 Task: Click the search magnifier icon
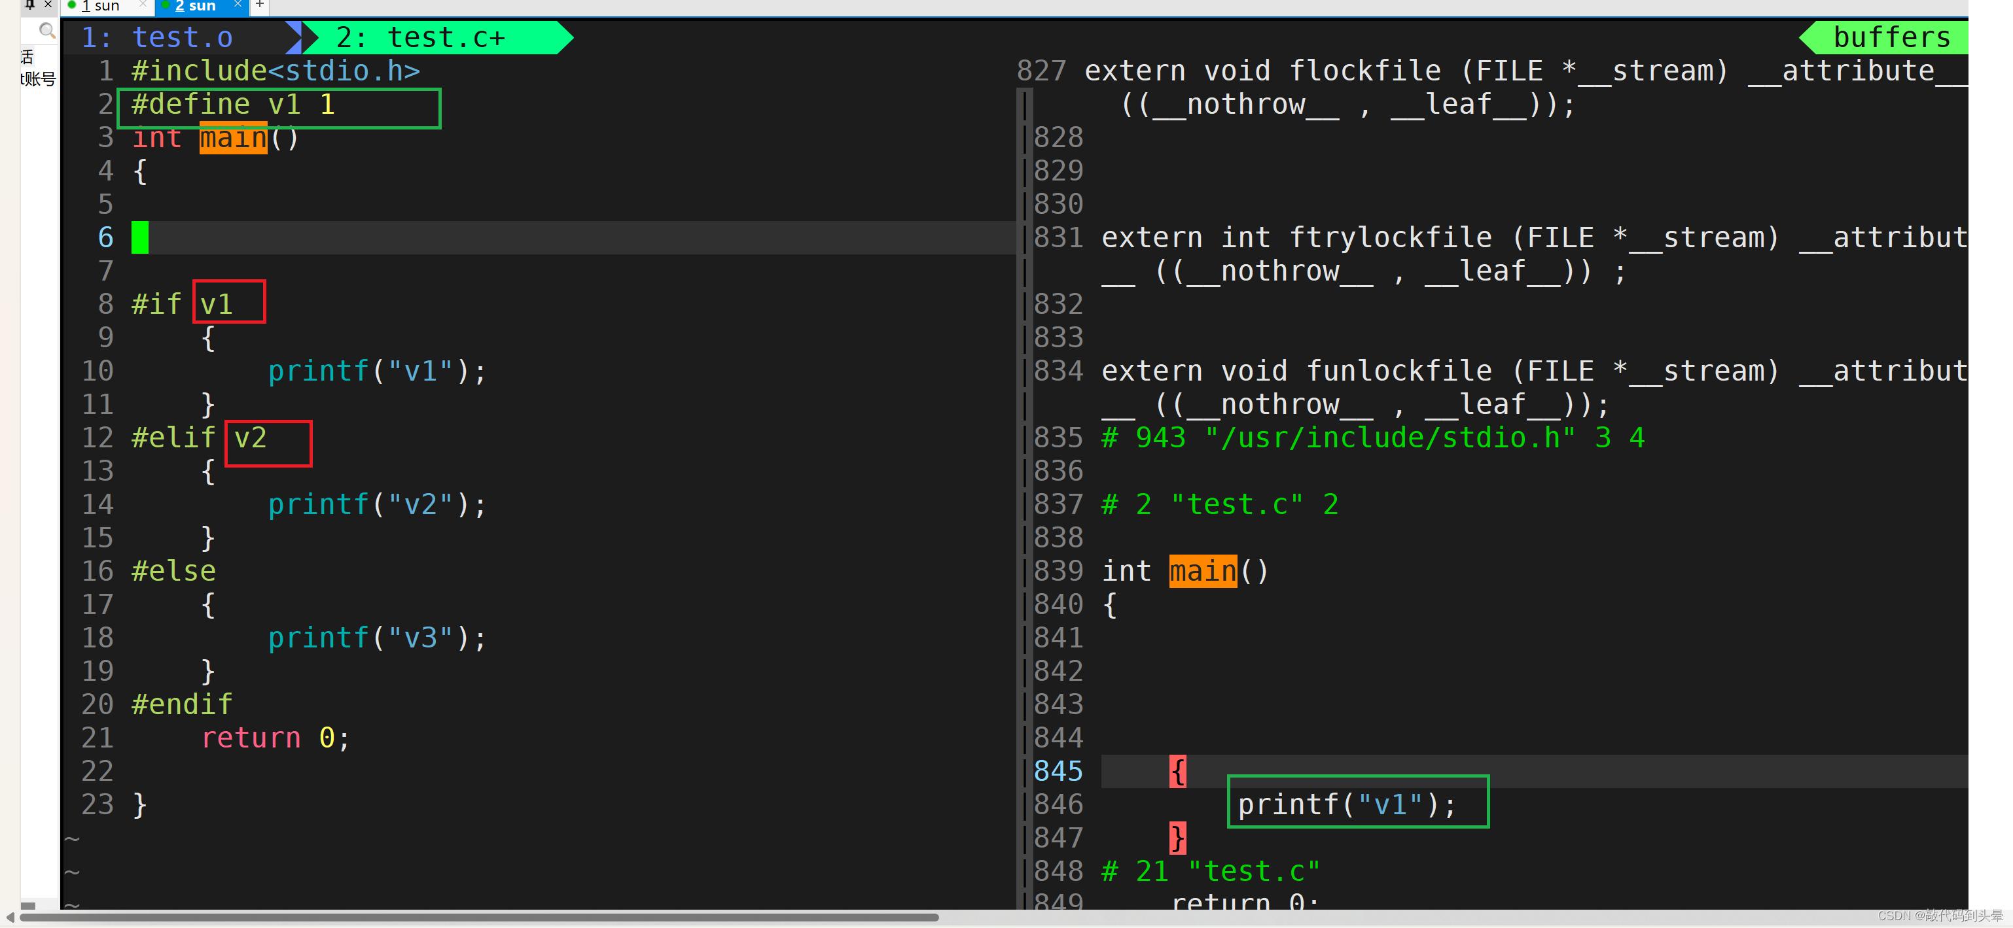[47, 31]
